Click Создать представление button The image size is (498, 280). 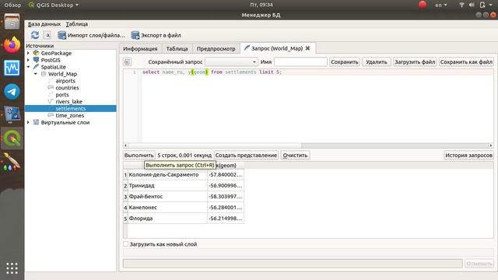(x=246, y=156)
